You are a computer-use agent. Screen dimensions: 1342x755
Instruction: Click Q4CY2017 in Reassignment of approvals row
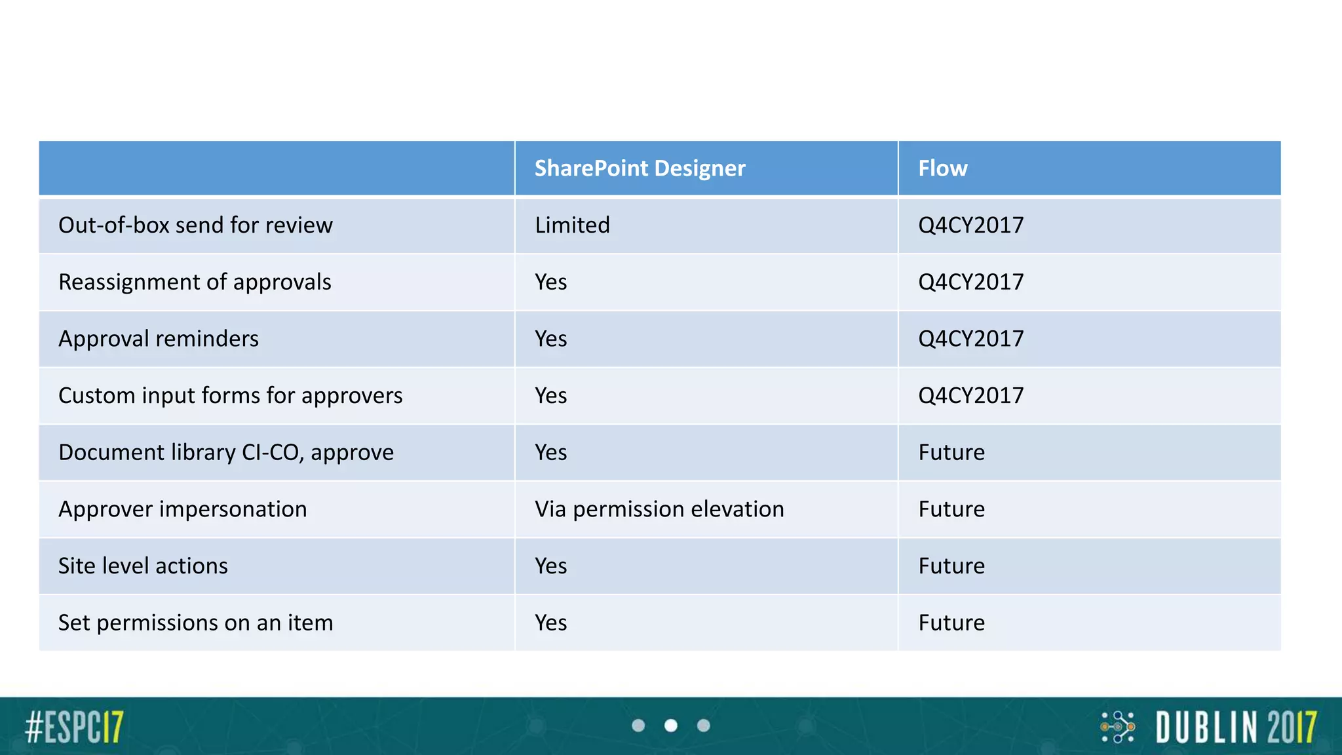tap(970, 282)
